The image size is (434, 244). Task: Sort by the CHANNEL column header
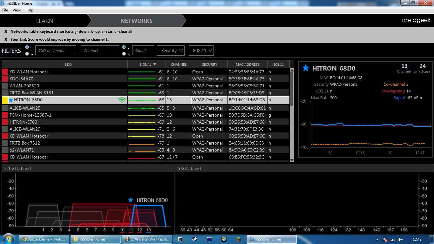(179, 64)
